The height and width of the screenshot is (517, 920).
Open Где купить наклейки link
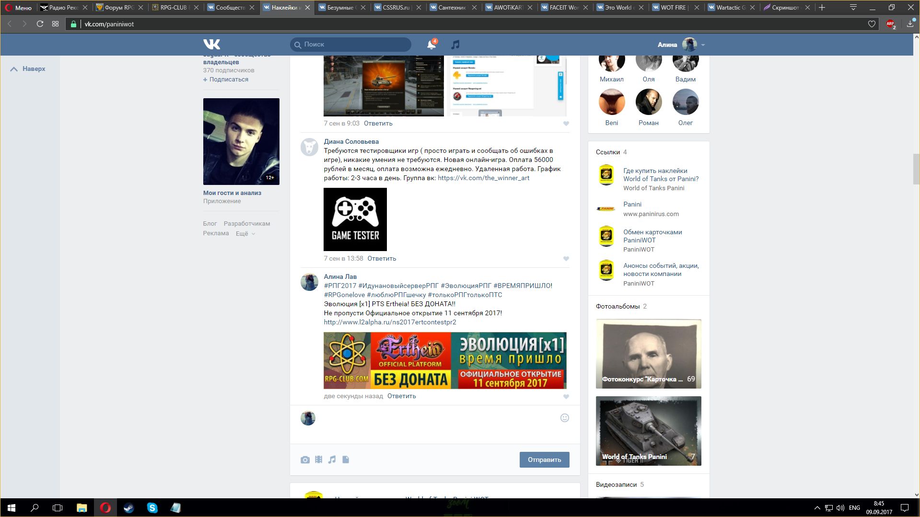click(661, 175)
